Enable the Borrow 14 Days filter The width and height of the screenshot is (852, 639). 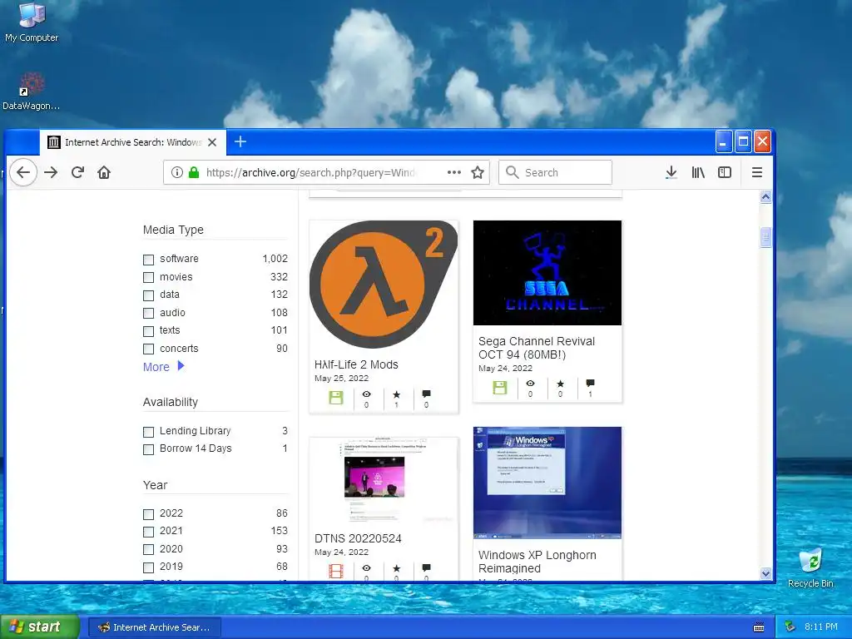(148, 450)
